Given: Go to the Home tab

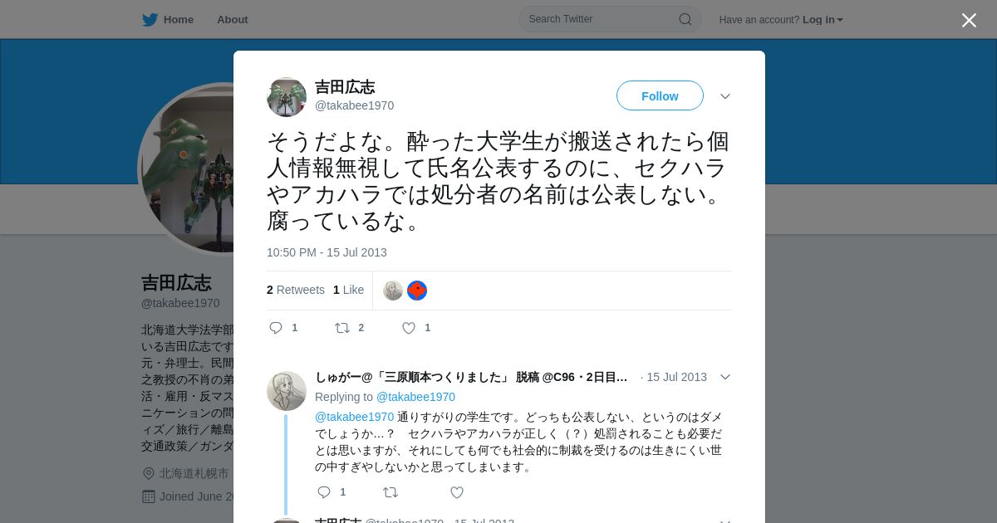Looking at the screenshot, I should click(x=168, y=19).
